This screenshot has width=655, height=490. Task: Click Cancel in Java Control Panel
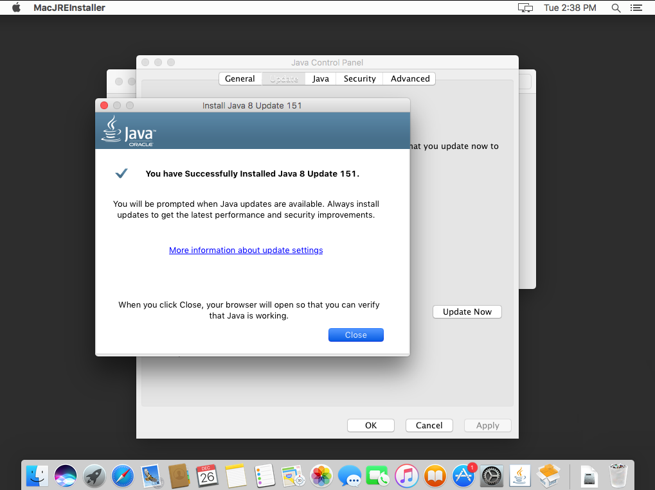[x=429, y=425]
